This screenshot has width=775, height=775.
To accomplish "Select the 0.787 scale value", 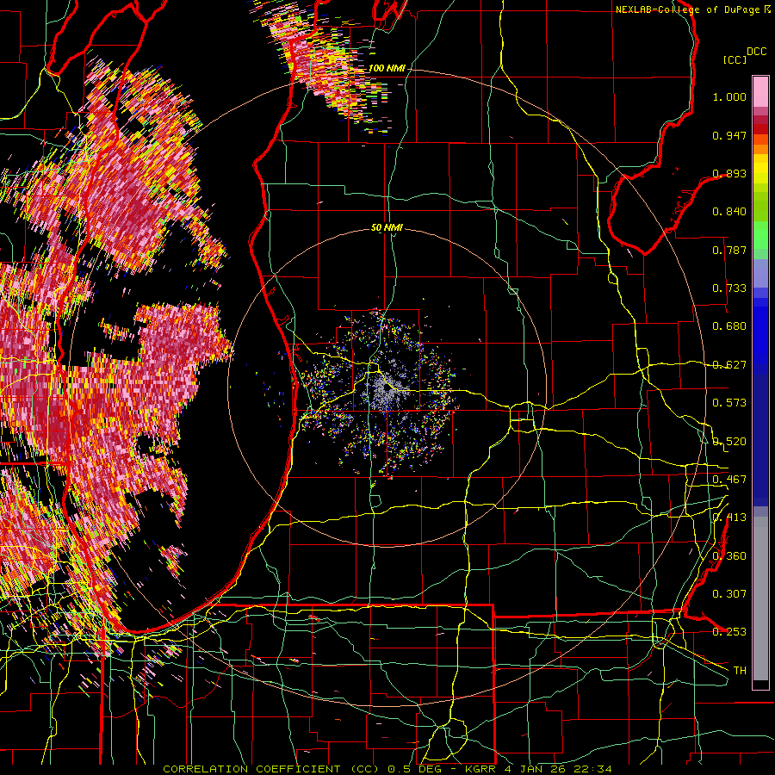I will [729, 250].
